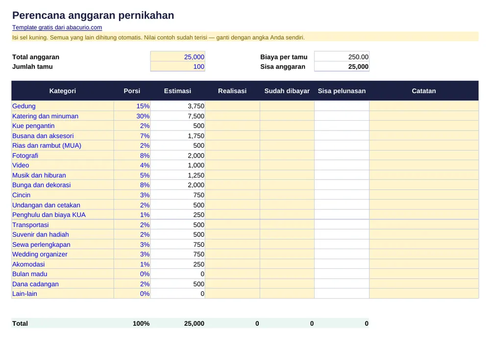Select the Sisa anggaran value cell
The height and width of the screenshot is (339, 490).
point(342,67)
